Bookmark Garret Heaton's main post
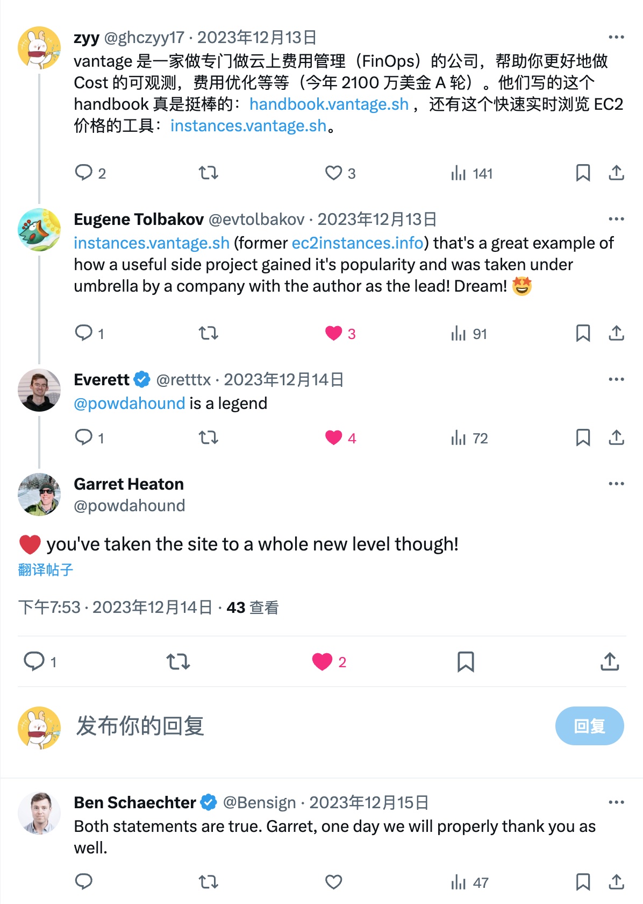This screenshot has width=643, height=904. click(x=466, y=661)
